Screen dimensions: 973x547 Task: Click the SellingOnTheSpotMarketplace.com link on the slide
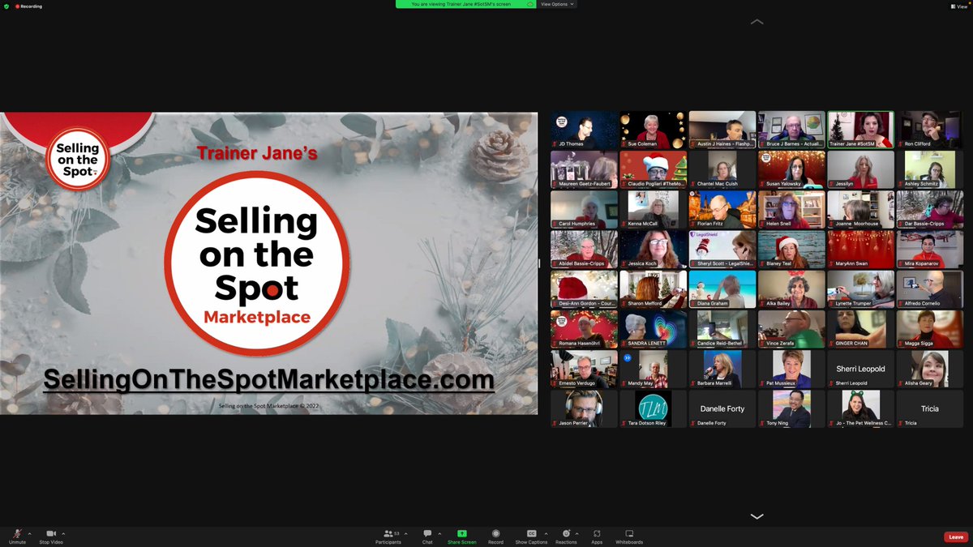(268, 379)
